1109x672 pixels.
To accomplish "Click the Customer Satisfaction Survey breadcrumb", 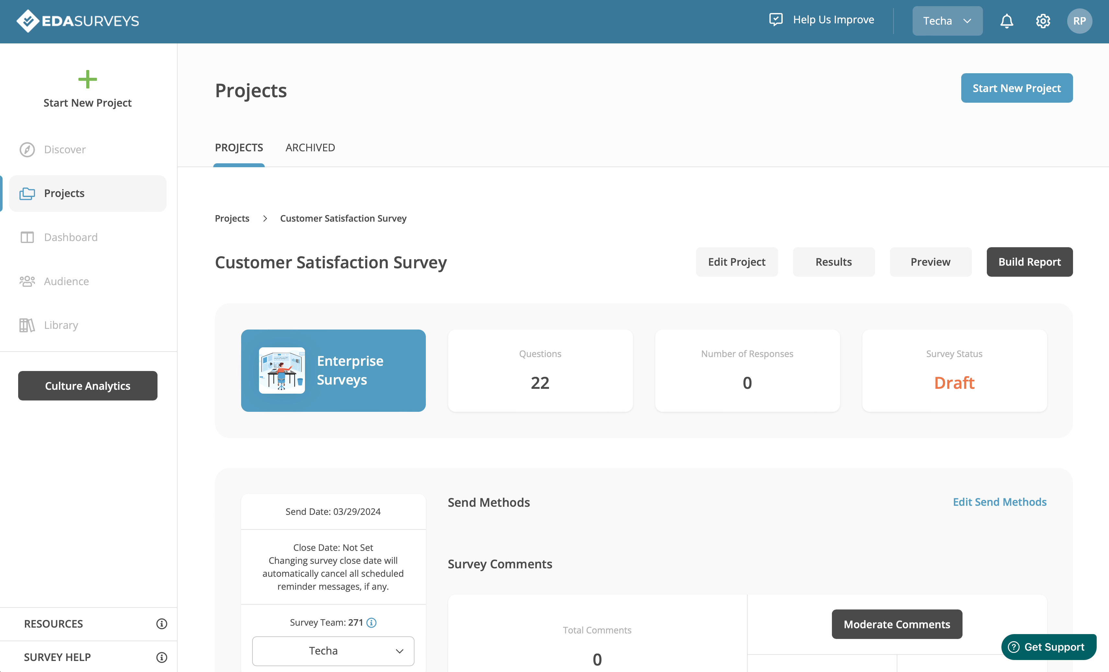I will click(x=344, y=218).
